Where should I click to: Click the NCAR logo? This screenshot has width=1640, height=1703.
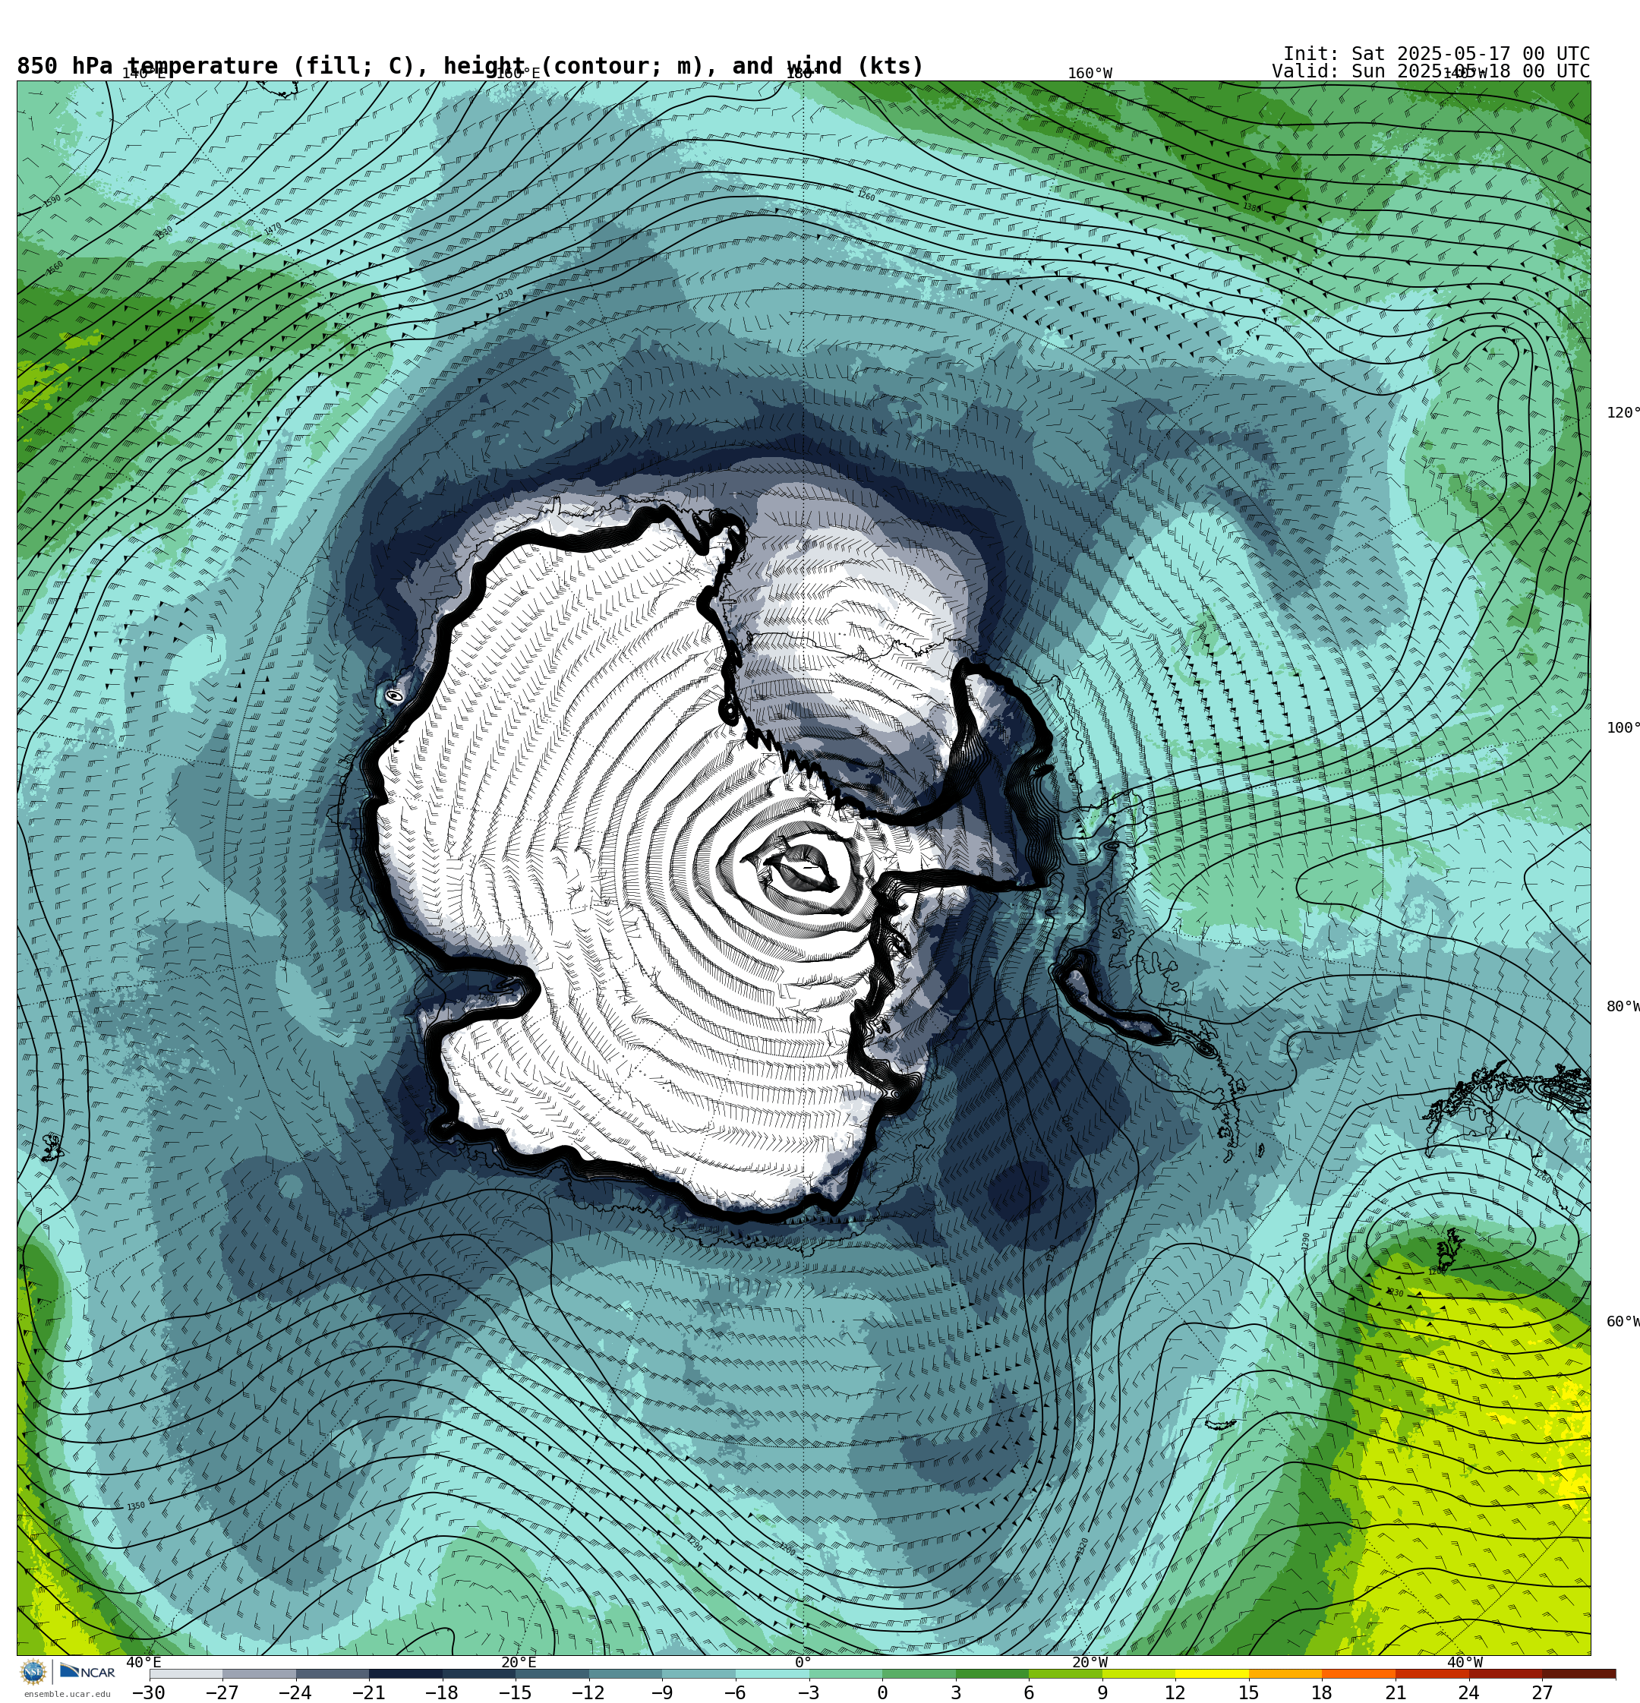pyautogui.click(x=88, y=1672)
